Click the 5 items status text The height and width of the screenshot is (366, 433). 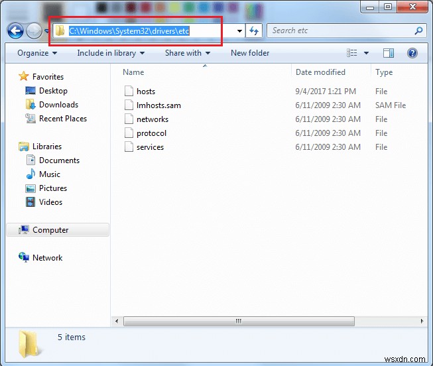(x=72, y=337)
